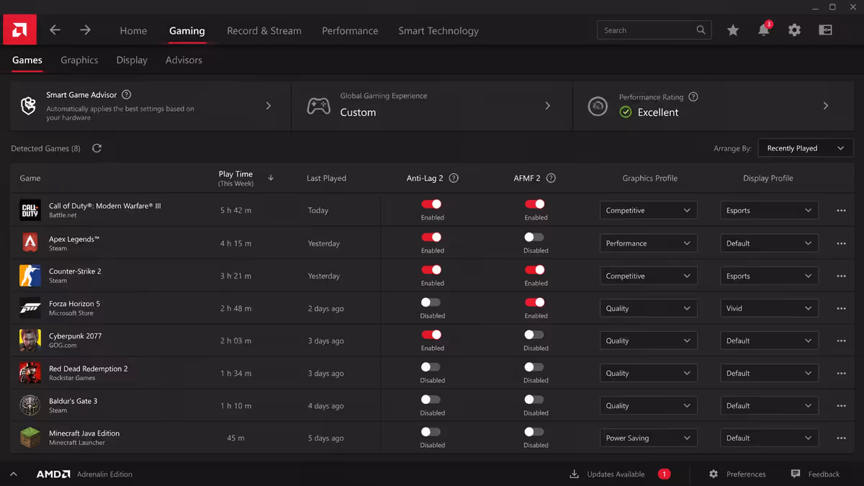Image resolution: width=864 pixels, height=486 pixels.
Task: Open the Smart Game Advisor card
Action: [x=150, y=106]
